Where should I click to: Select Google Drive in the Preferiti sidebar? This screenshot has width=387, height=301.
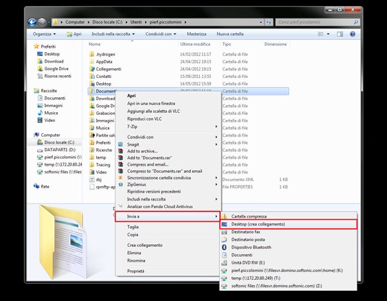(x=56, y=68)
